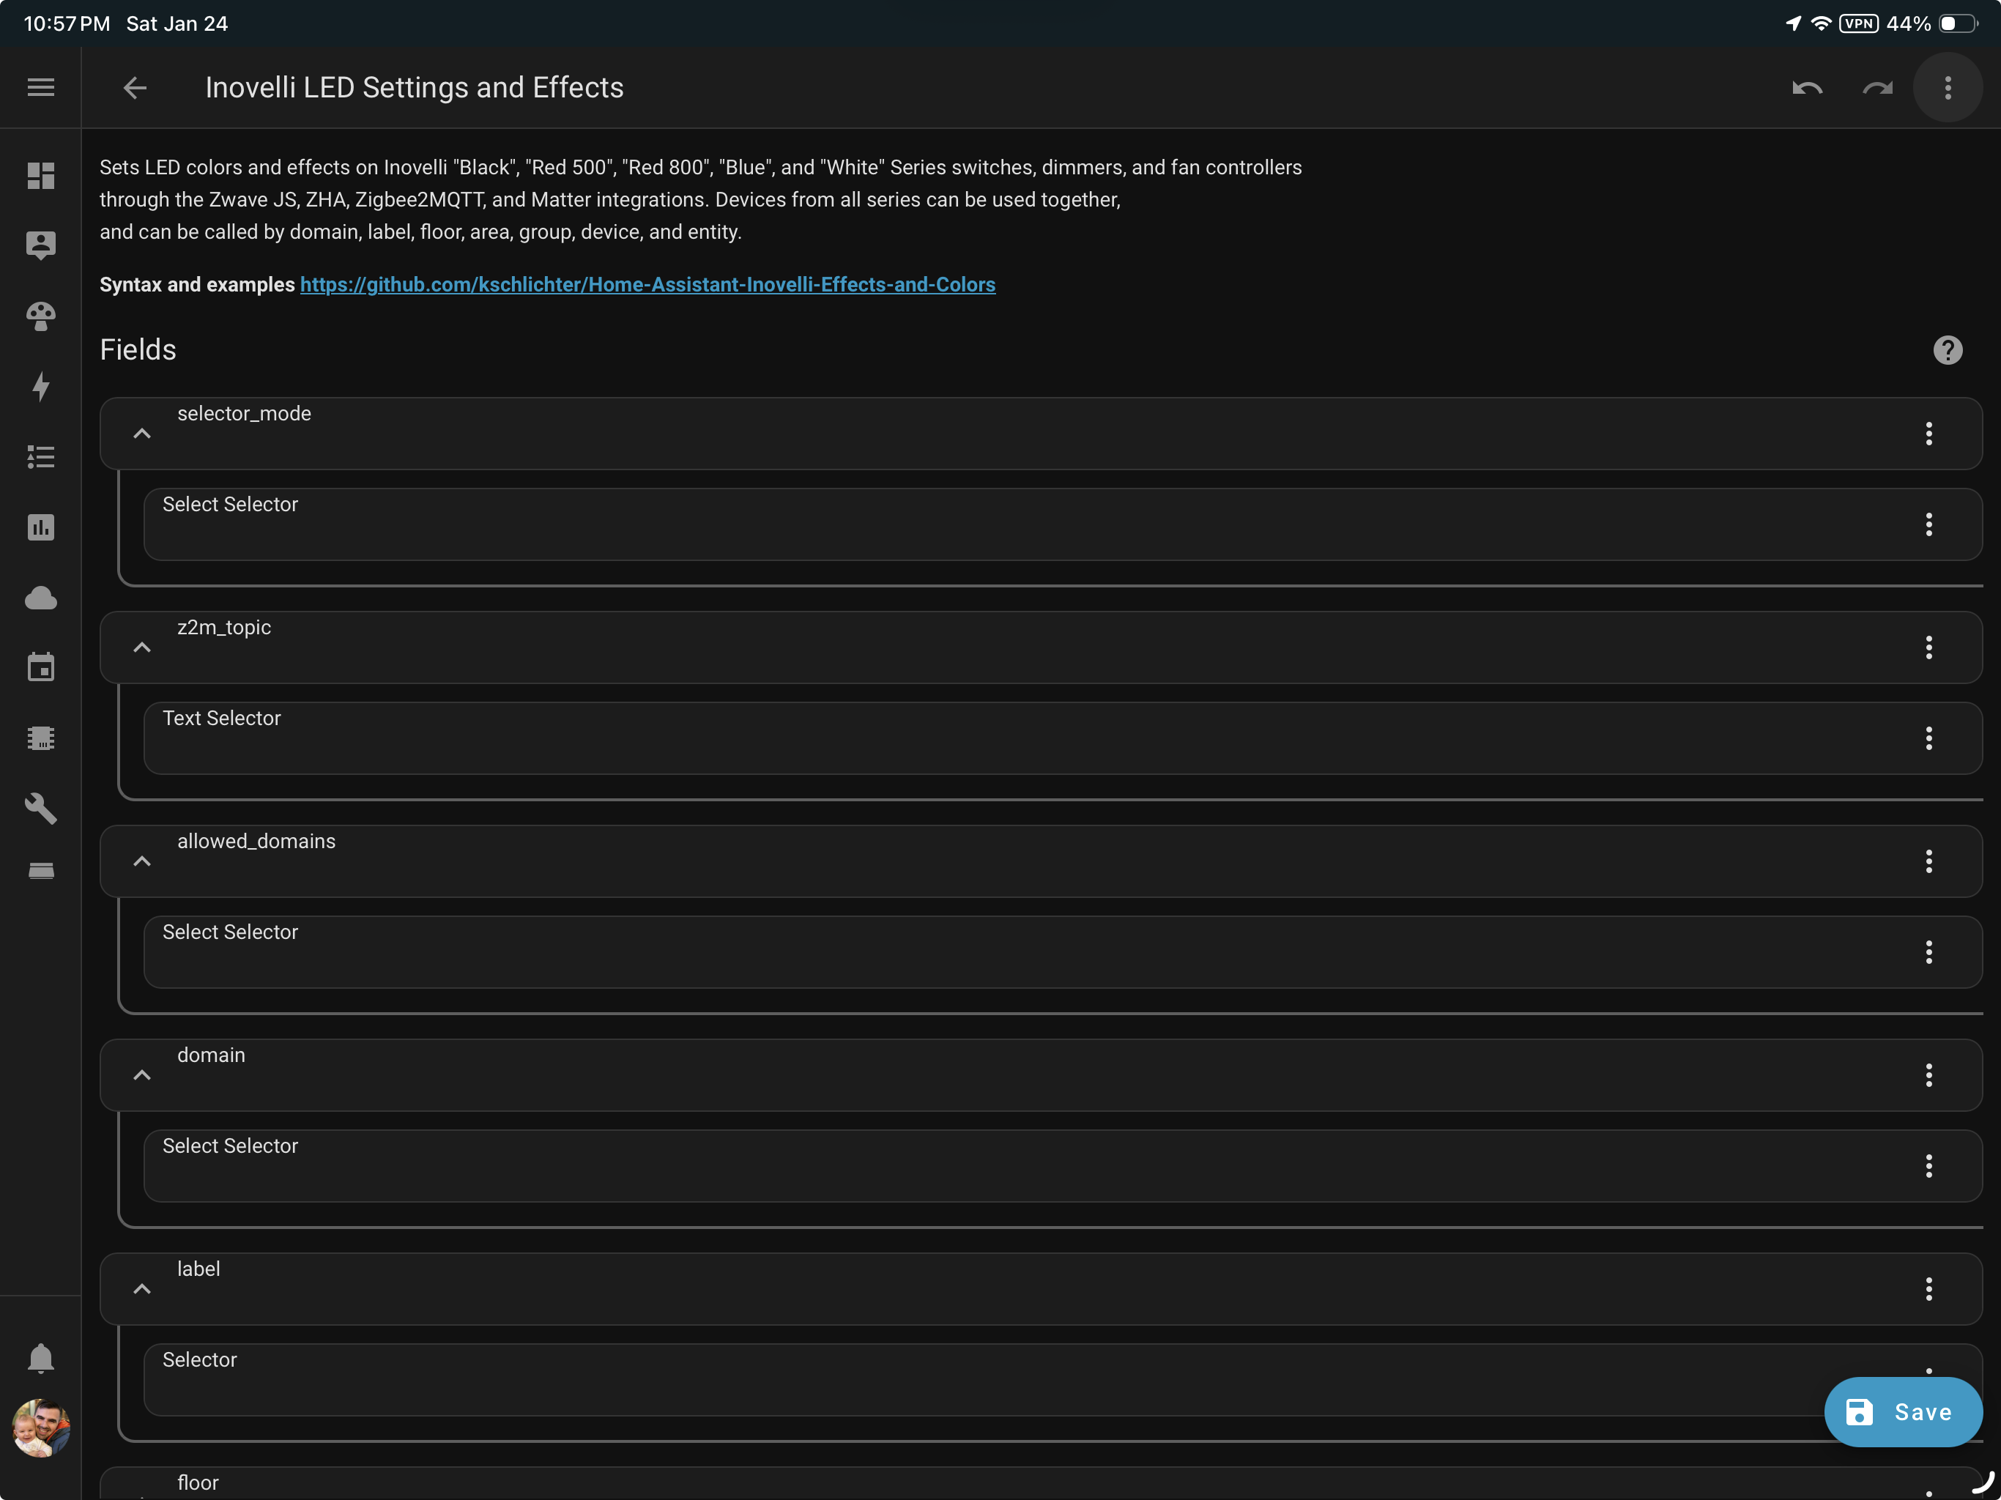Image resolution: width=2001 pixels, height=1500 pixels.
Task: Open notifications bell icon
Action: point(41,1358)
